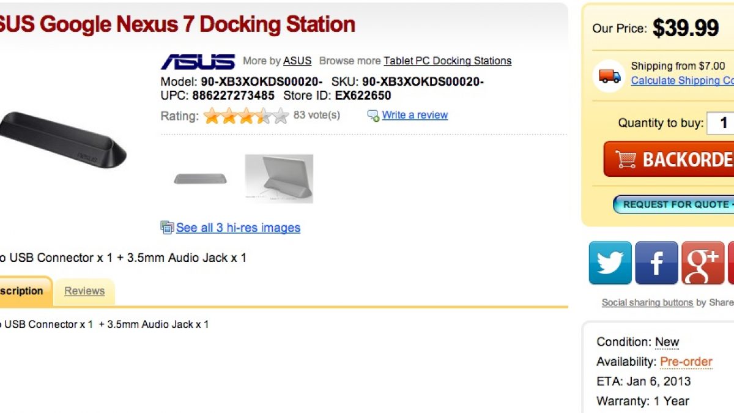Click the delivery truck shipping icon
Image resolution: width=734 pixels, height=413 pixels.
(x=609, y=76)
